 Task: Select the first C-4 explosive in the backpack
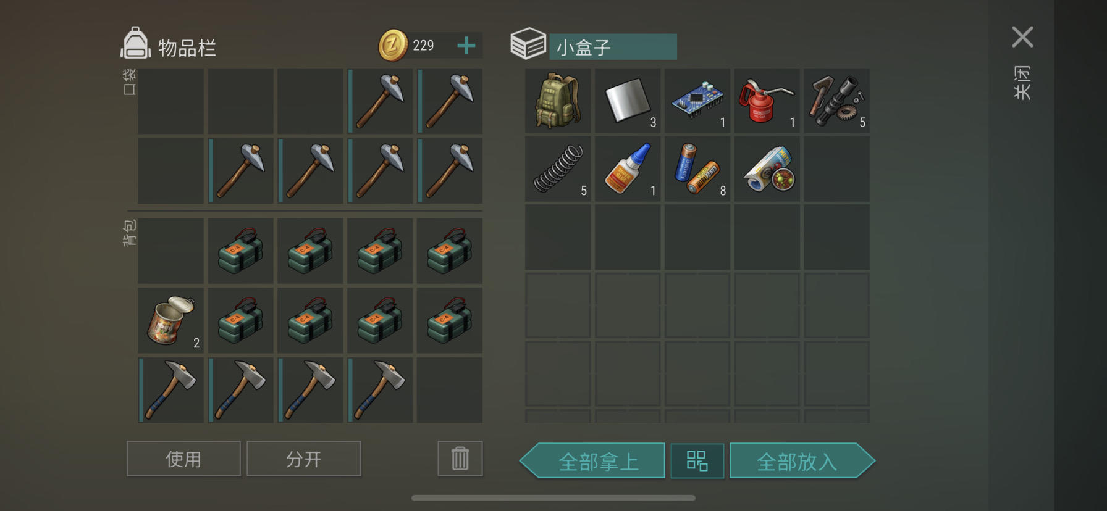point(240,251)
